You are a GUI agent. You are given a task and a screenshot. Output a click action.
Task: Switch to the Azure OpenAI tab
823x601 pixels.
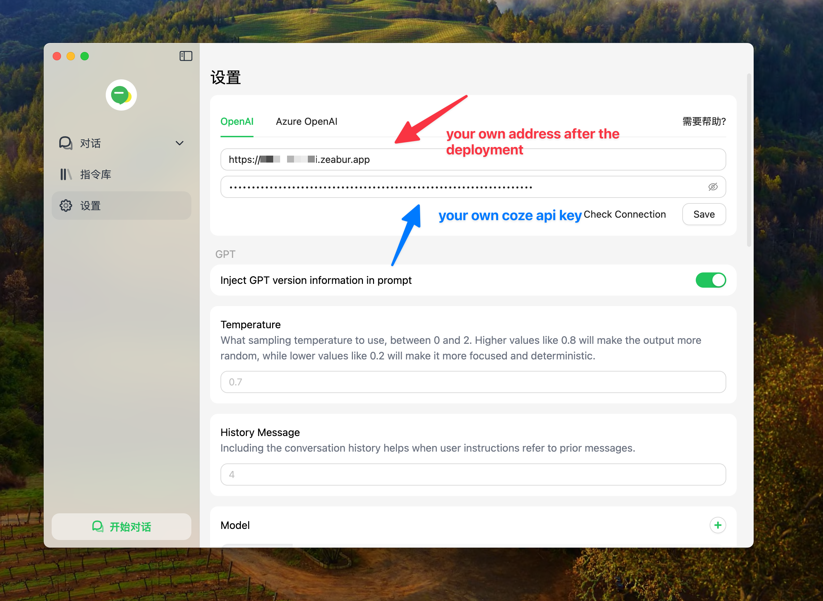point(306,122)
